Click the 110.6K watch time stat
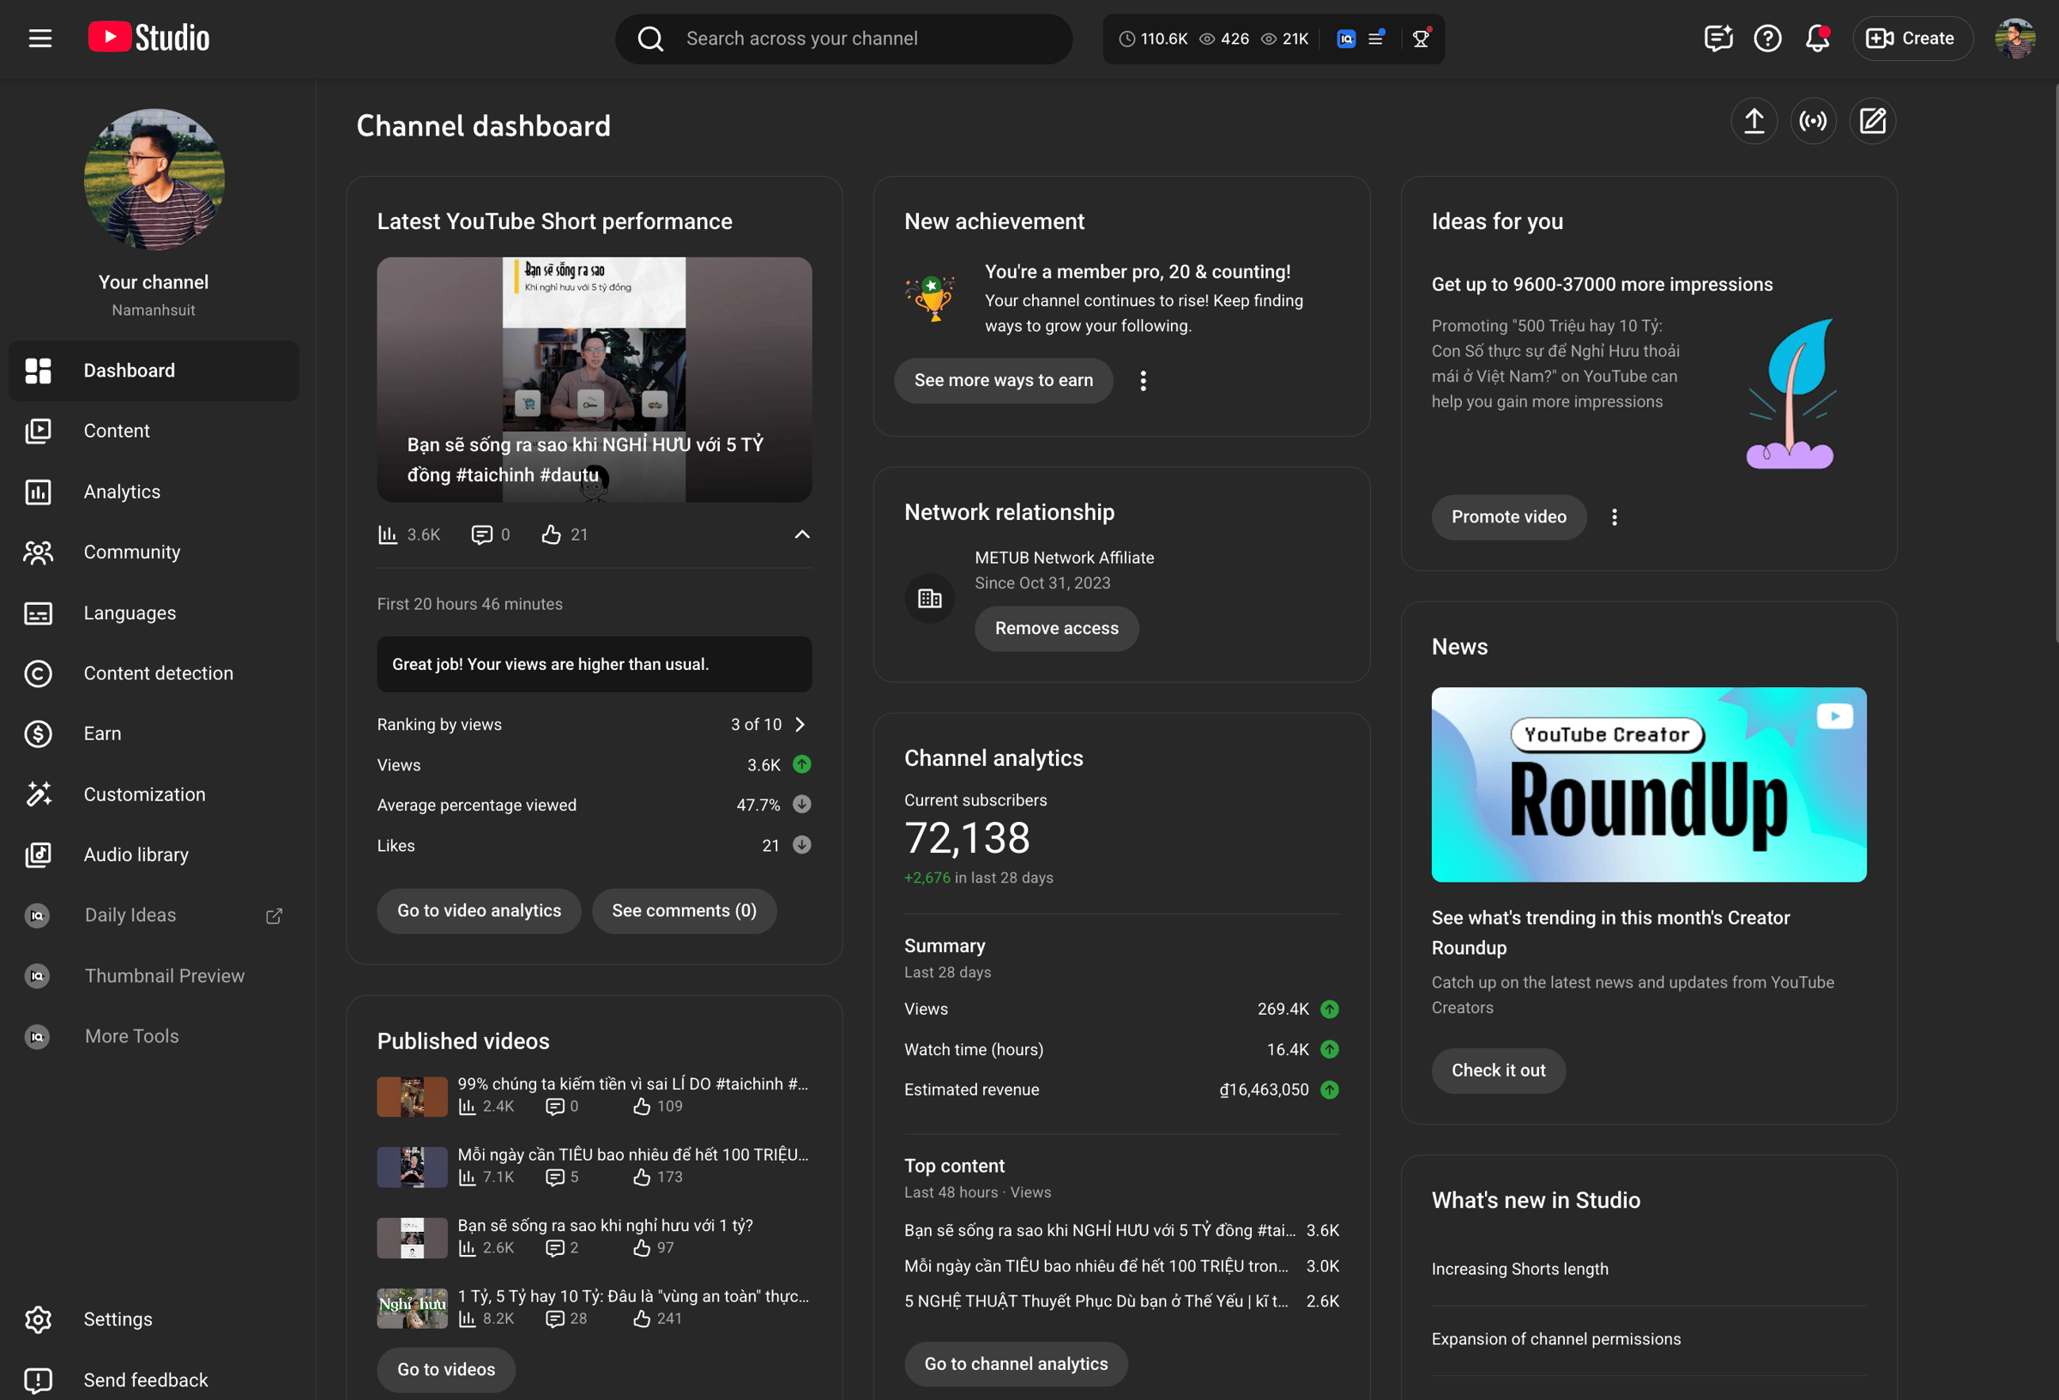This screenshot has height=1400, width=2059. [x=1153, y=38]
